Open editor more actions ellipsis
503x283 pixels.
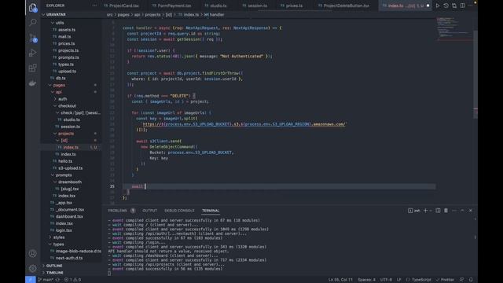(471, 6)
